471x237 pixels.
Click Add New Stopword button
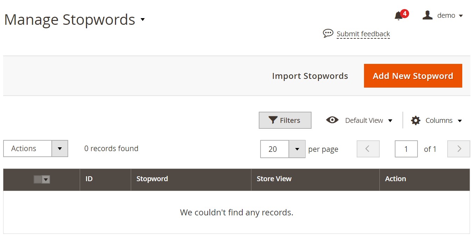click(413, 76)
